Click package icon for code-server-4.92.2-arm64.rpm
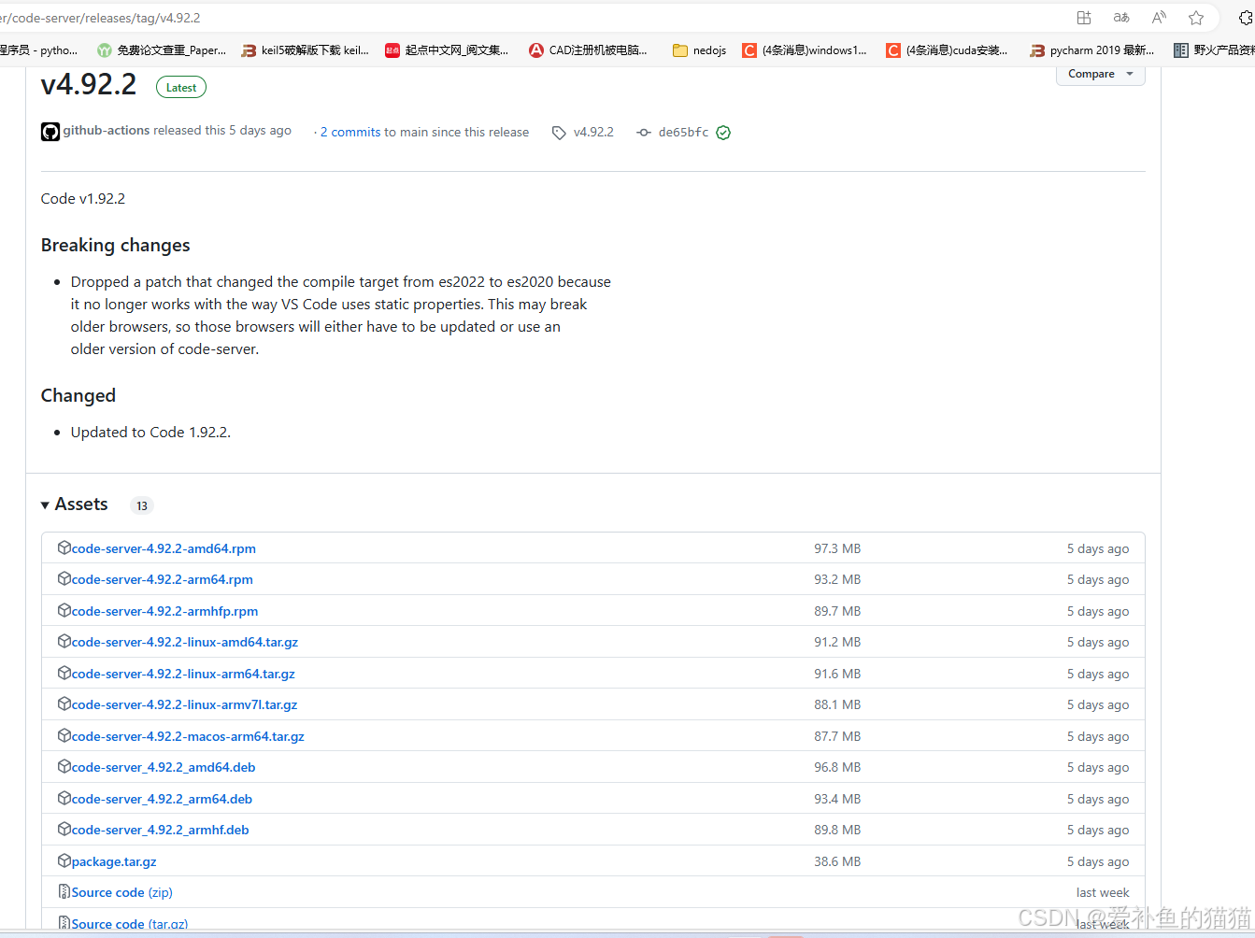Viewport: 1255px width, 938px height. [x=64, y=578]
